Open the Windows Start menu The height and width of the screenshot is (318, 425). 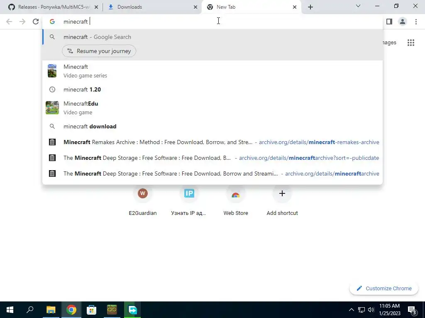click(x=10, y=310)
